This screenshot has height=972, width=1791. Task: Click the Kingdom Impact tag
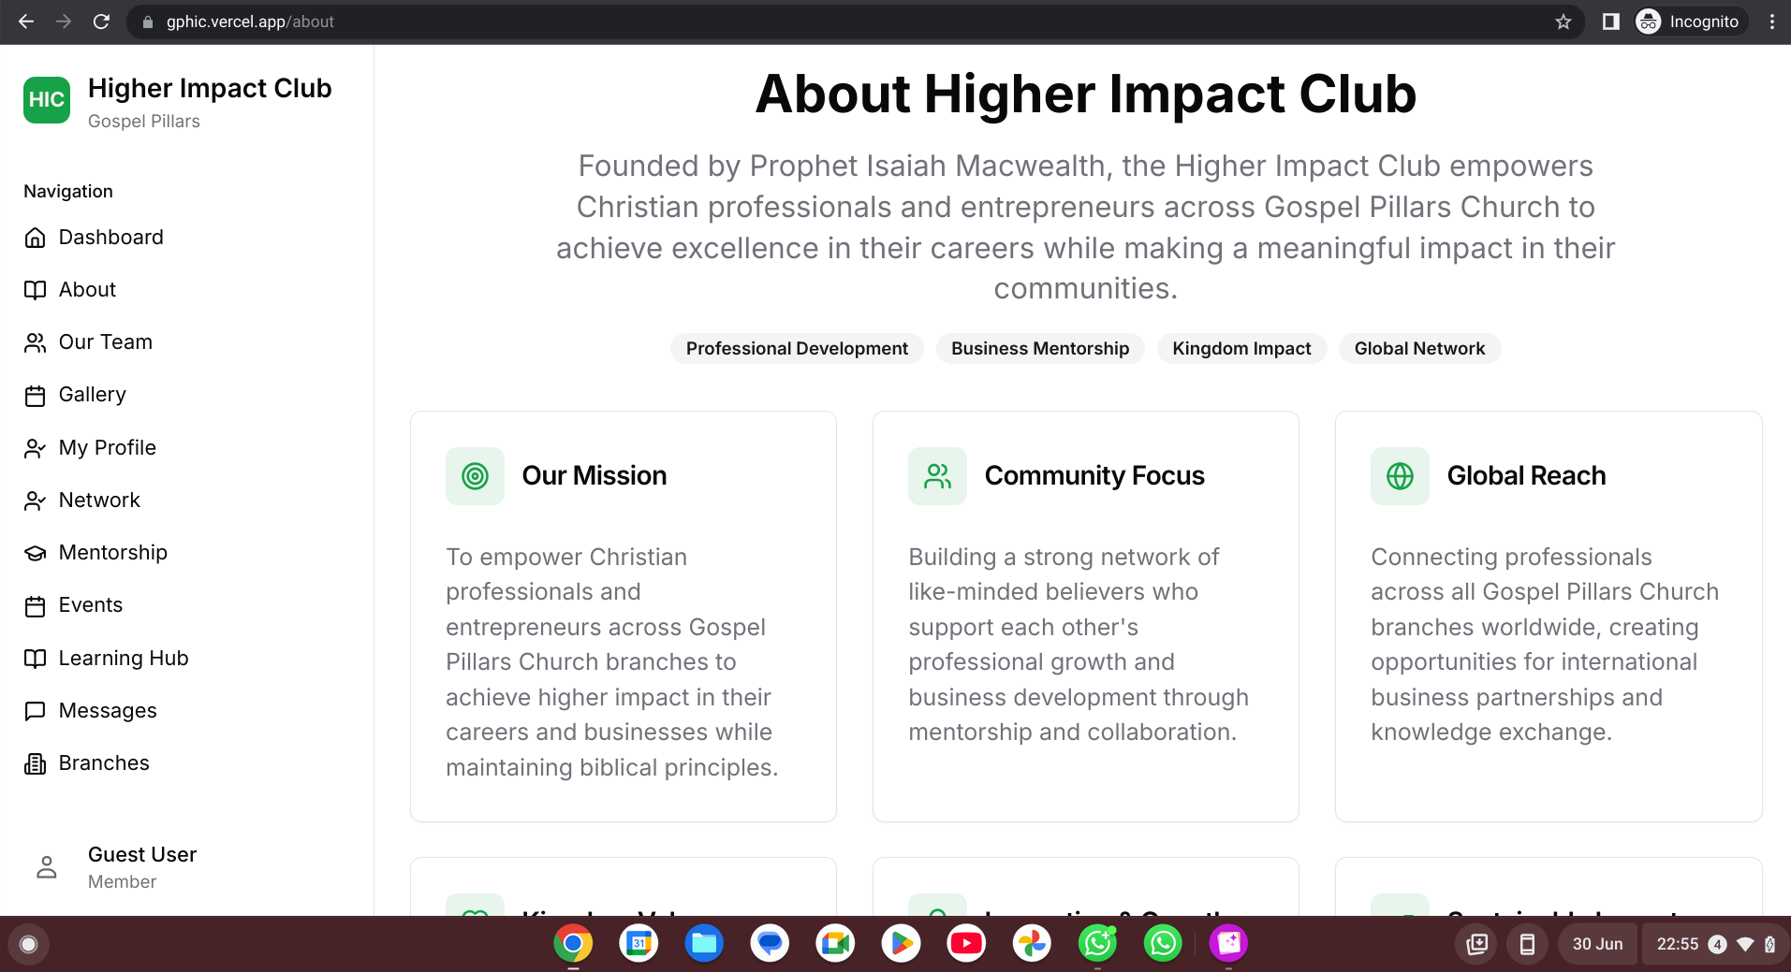coord(1241,349)
